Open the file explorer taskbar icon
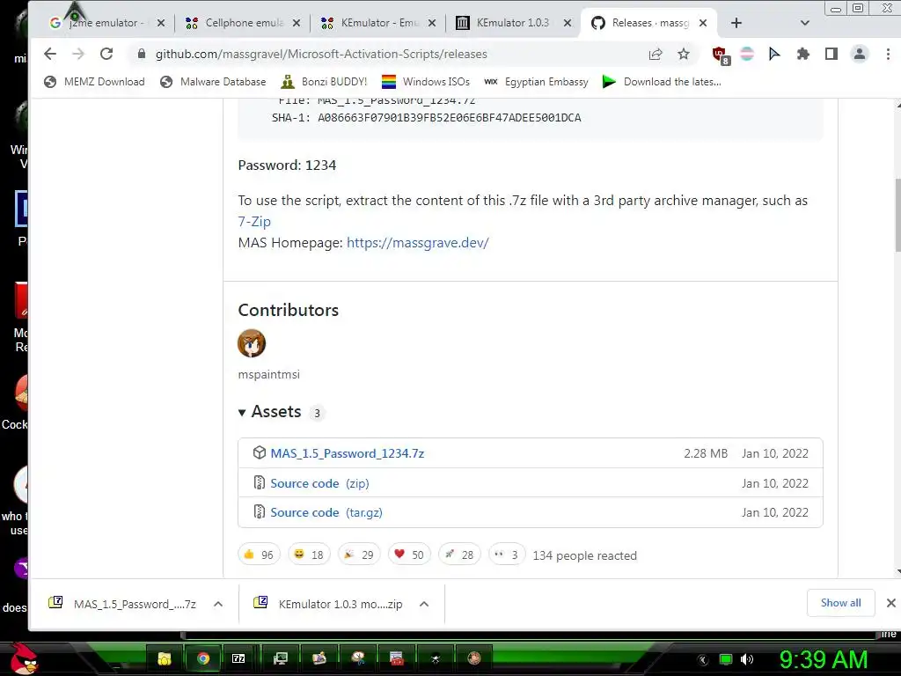Screen dimensions: 901x676 pyautogui.click(x=165, y=658)
